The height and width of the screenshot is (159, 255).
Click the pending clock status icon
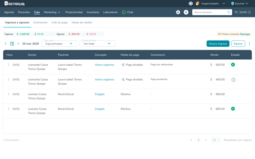tap(233, 80)
